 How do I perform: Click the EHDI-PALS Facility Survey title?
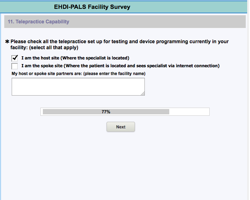(x=92, y=7)
